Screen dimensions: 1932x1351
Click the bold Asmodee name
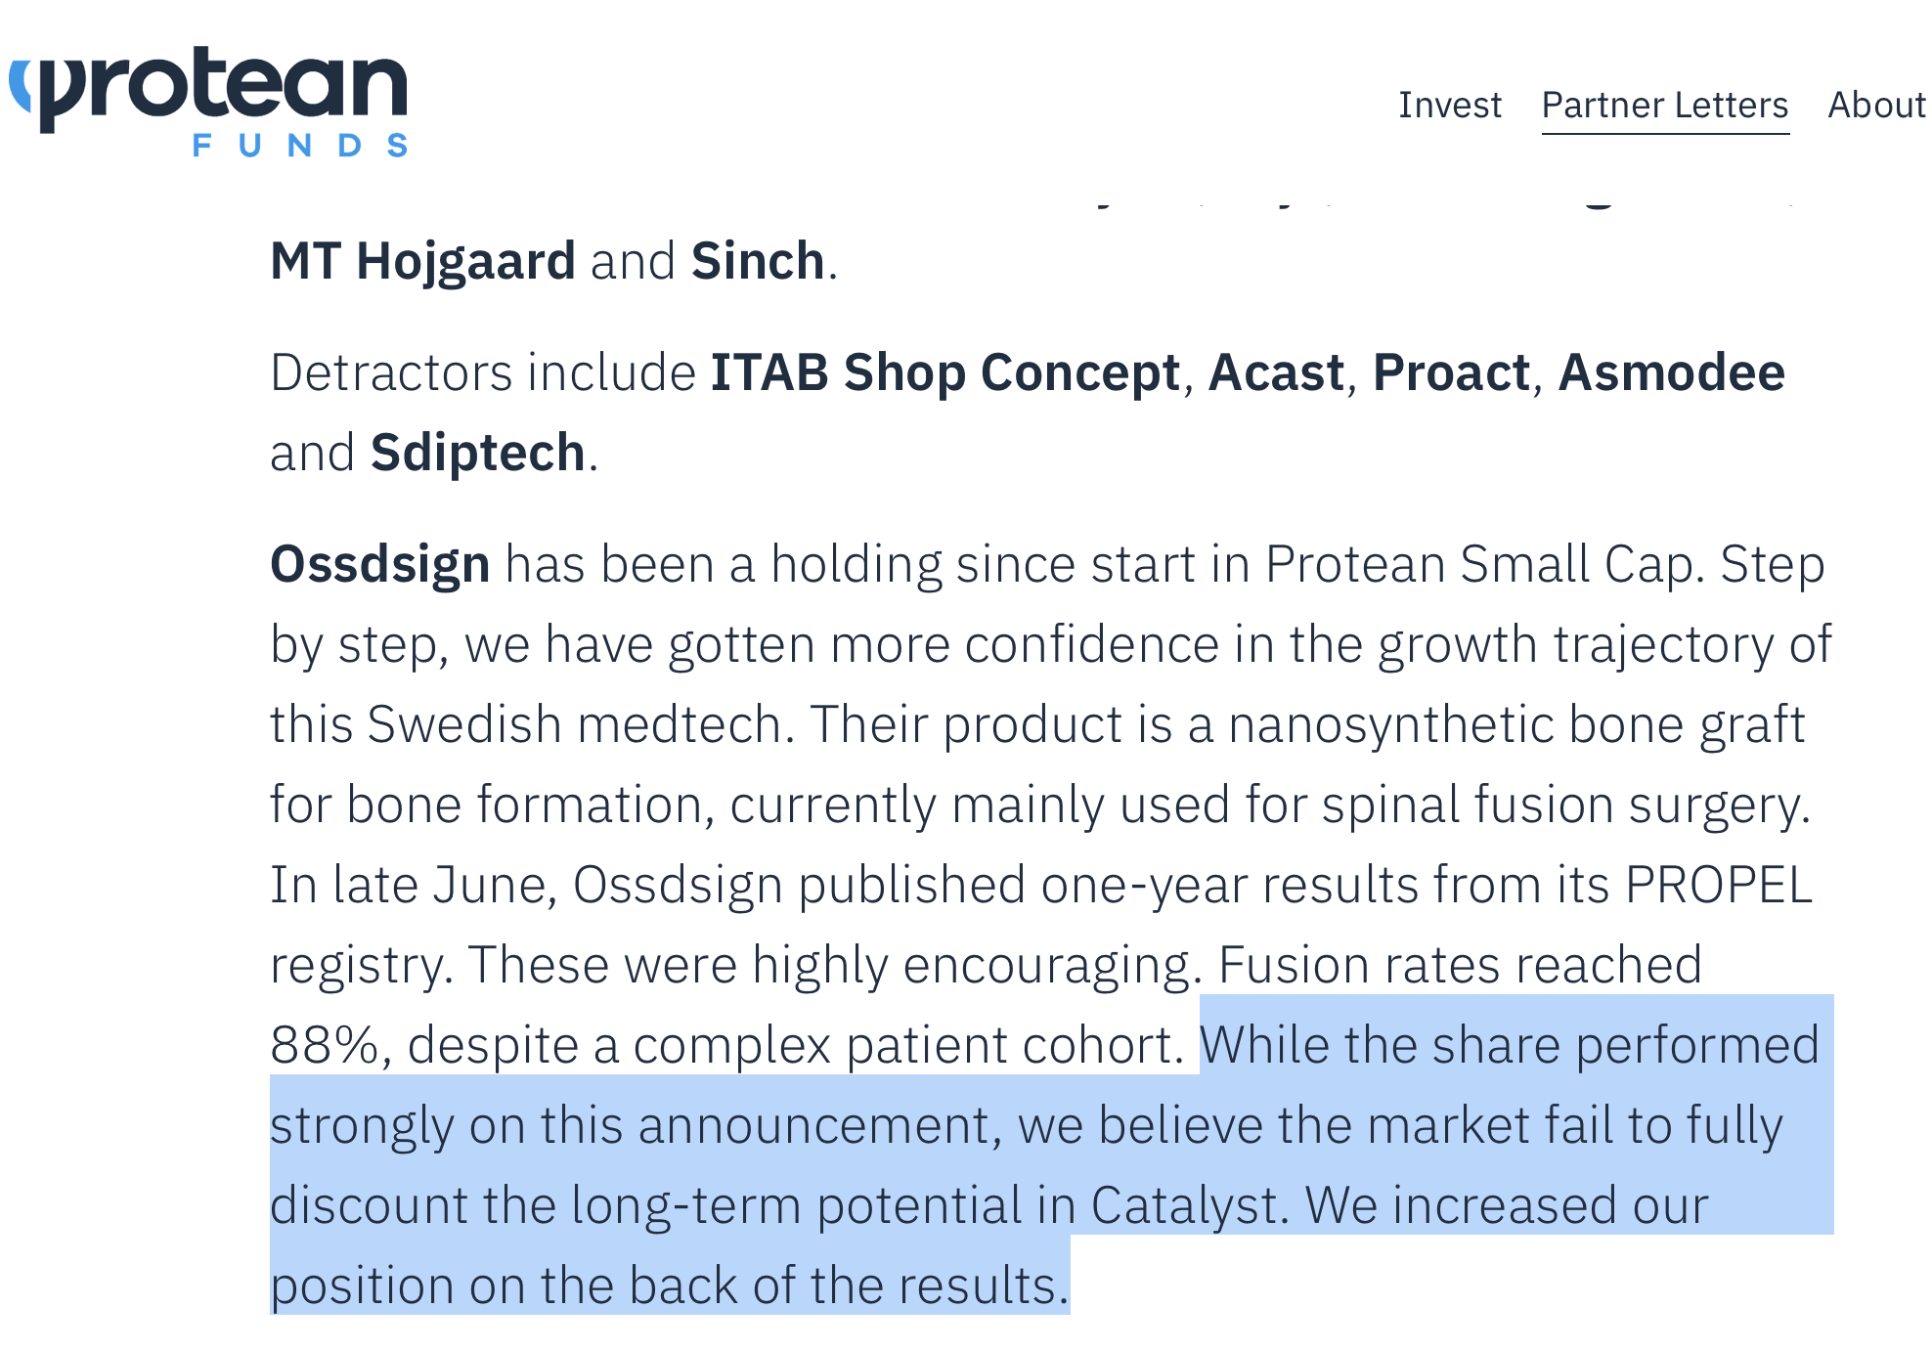1671,372
